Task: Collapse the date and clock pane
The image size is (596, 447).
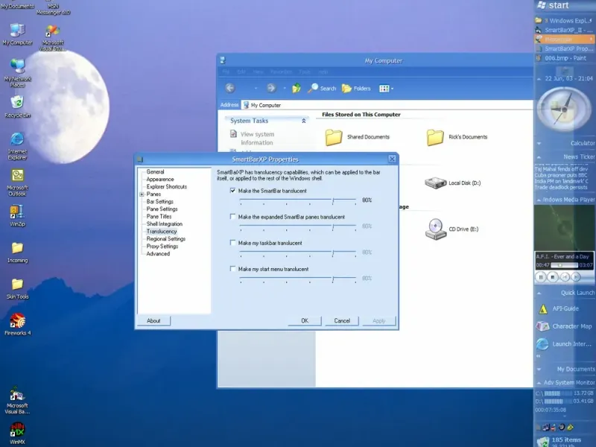Action: [x=539, y=79]
